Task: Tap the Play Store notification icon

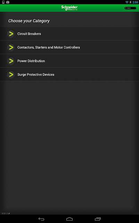Action: pos(8,2)
